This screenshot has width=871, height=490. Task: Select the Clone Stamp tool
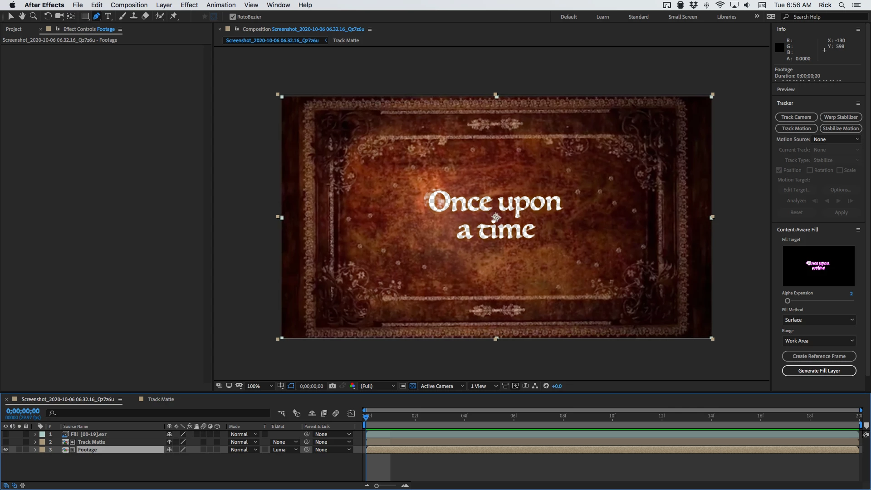tap(134, 16)
